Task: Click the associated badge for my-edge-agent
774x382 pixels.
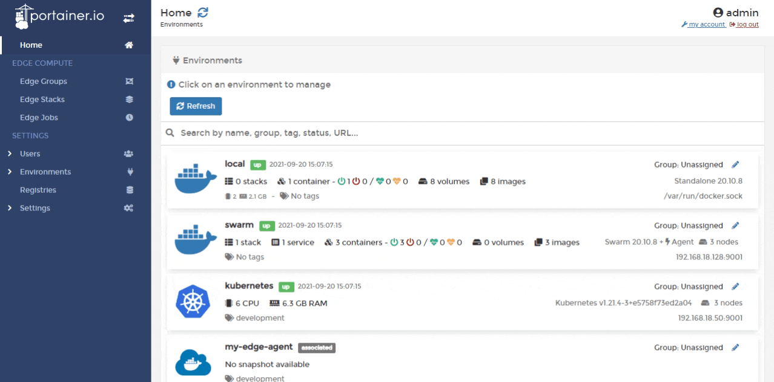Action: [316, 348]
